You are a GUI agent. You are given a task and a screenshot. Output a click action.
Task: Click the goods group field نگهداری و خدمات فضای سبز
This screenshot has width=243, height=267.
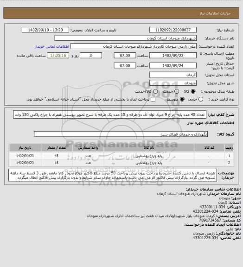point(121,134)
